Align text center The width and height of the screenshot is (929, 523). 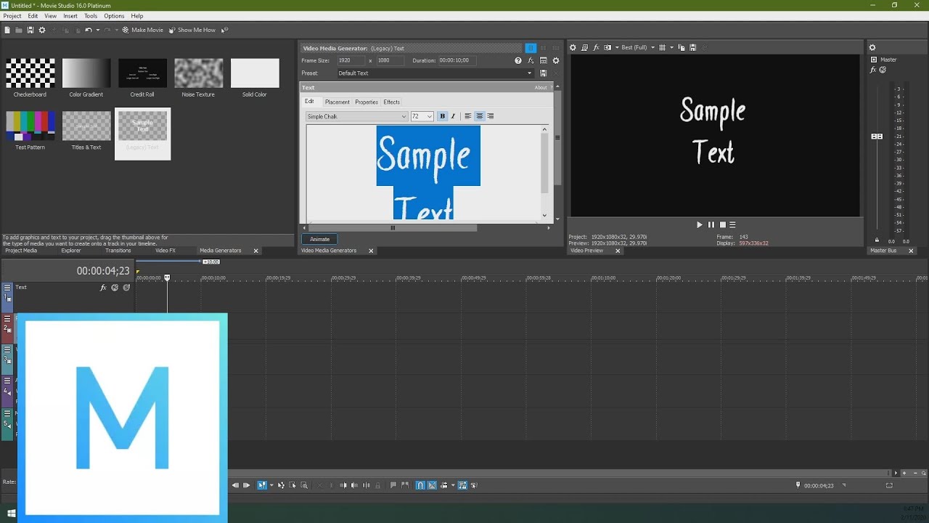(x=479, y=116)
